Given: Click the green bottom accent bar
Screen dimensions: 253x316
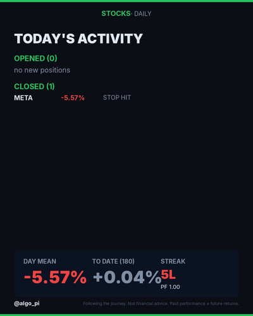Looking at the screenshot, I should pos(126,315).
